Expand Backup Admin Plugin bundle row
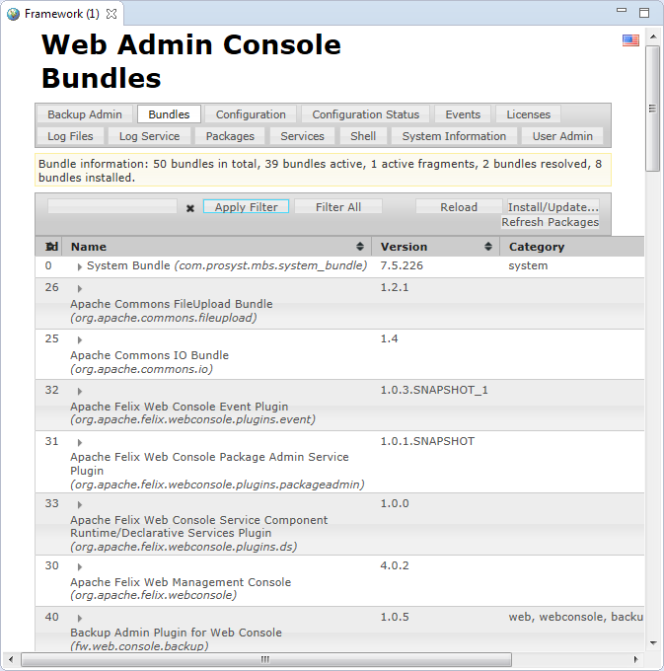Image resolution: width=664 pixels, height=671 pixels. (80, 618)
